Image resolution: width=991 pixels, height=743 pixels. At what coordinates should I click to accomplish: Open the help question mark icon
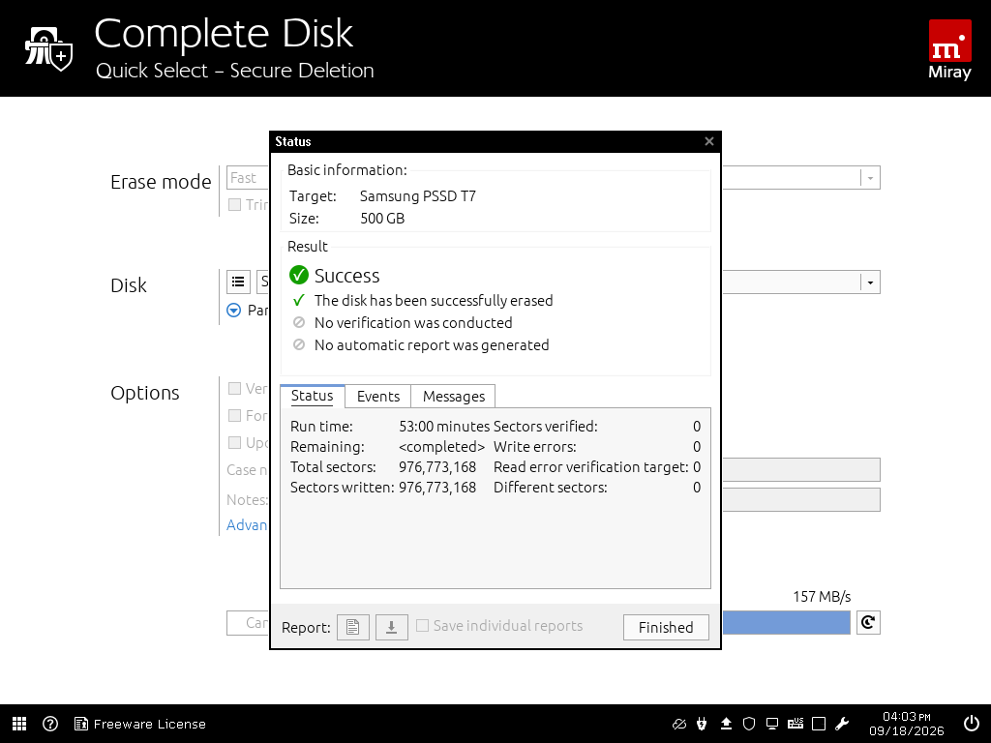[x=50, y=724]
